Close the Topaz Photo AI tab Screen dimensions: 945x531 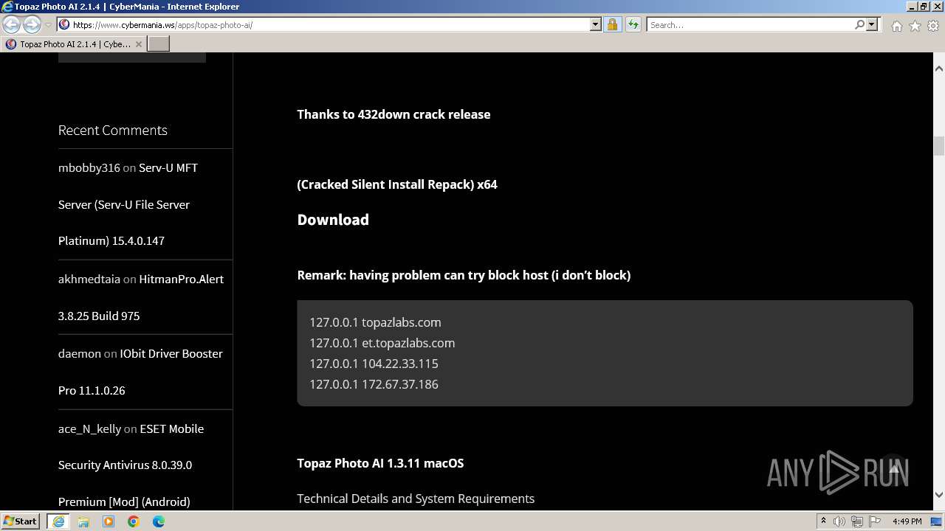[x=138, y=44]
